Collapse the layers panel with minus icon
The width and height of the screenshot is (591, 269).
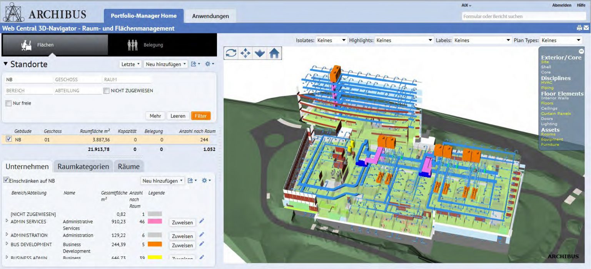pyautogui.click(x=581, y=51)
